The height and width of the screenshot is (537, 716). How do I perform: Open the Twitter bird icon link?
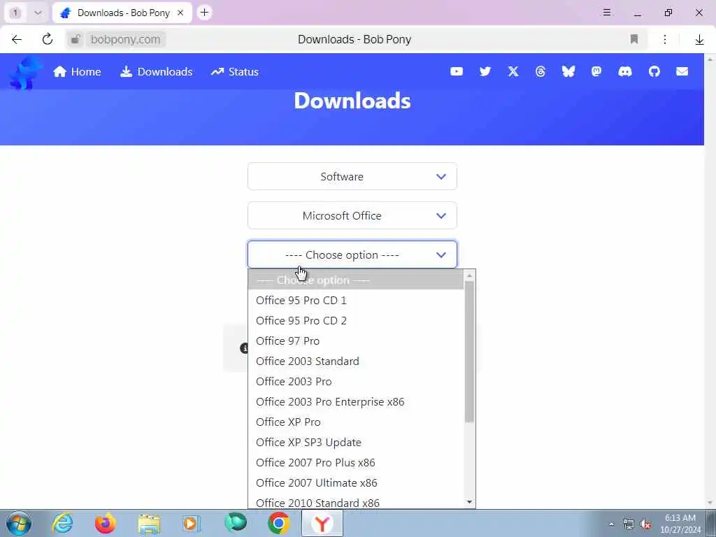(x=485, y=72)
